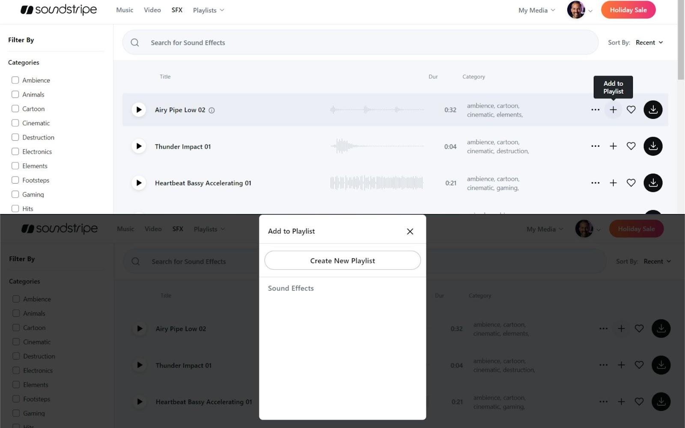Click the heart for Airy Pipe Low 02, dimmed page
This screenshot has width=685, height=428.
point(639,329)
